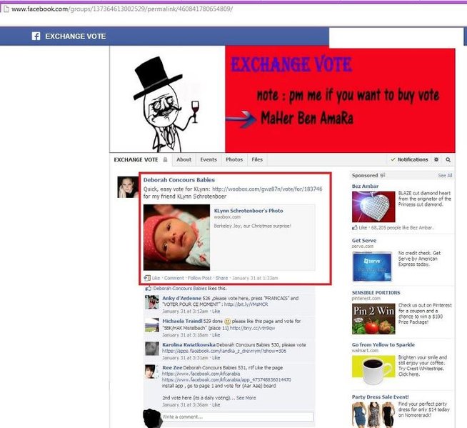
Task: Open the woobox.com vote link in the post
Action: point(267,189)
